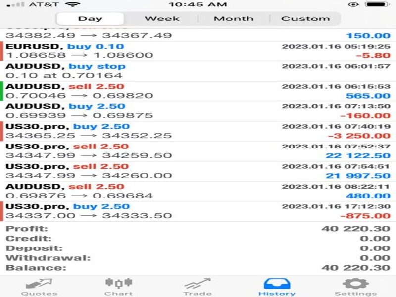This screenshot has height=297, width=396.
Task: Open EURUSD buy 0.10 trade row
Action: [x=198, y=51]
